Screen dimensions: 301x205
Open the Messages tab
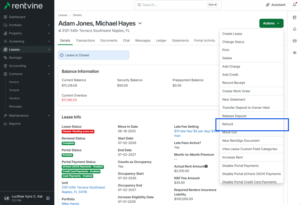(143, 40)
